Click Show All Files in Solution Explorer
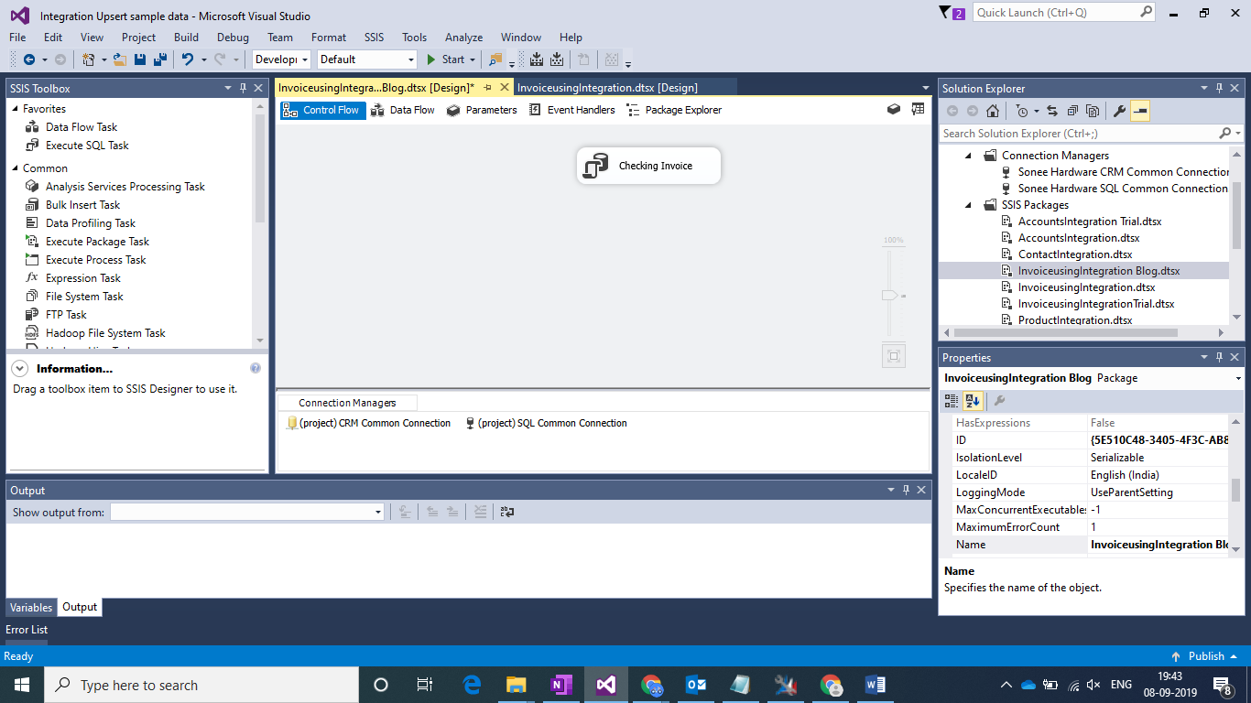This screenshot has width=1251, height=703. point(1093,111)
